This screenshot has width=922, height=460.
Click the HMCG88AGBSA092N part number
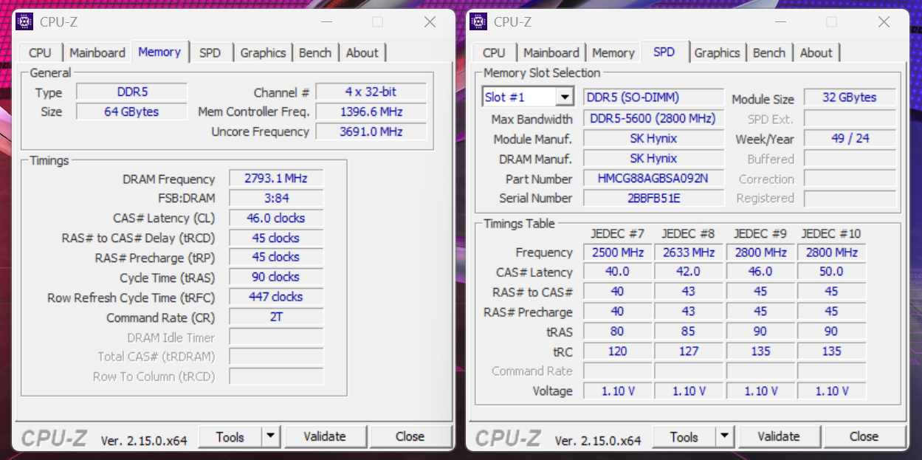[x=653, y=178]
